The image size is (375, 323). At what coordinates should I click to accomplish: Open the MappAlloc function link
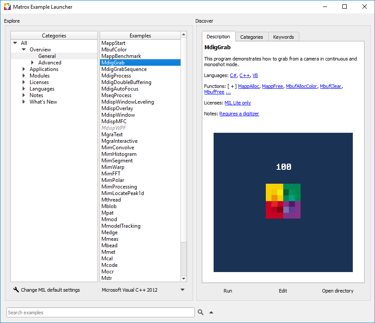click(x=248, y=86)
